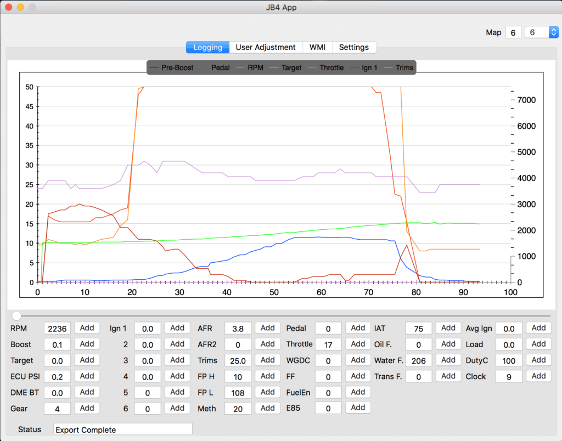Switch to the User Adjustment tab
This screenshot has width=562, height=441.
tap(266, 47)
